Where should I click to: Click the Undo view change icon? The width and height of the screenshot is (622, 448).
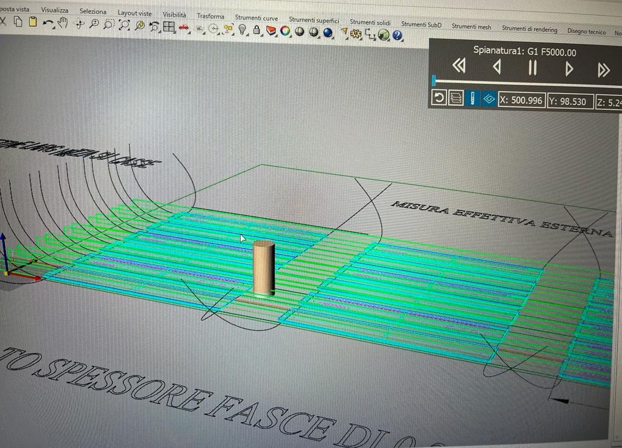(154, 27)
